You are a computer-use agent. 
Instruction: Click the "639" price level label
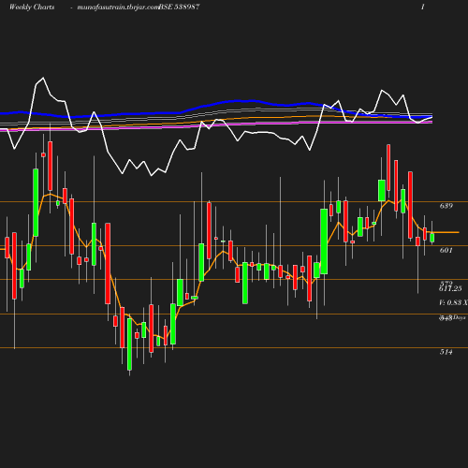[446, 206]
